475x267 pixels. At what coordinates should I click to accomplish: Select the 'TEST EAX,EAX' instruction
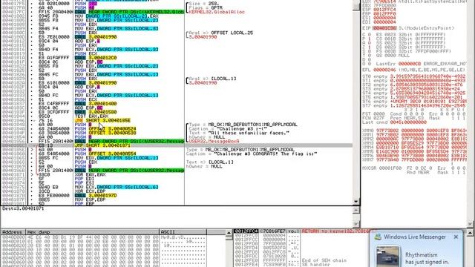pyautogui.click(x=91, y=116)
